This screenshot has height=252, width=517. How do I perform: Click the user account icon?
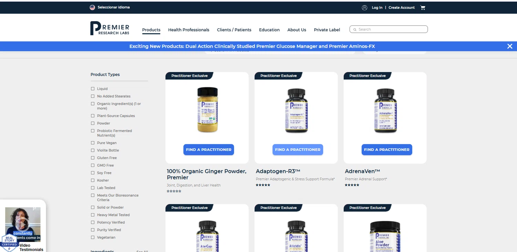pyautogui.click(x=364, y=8)
